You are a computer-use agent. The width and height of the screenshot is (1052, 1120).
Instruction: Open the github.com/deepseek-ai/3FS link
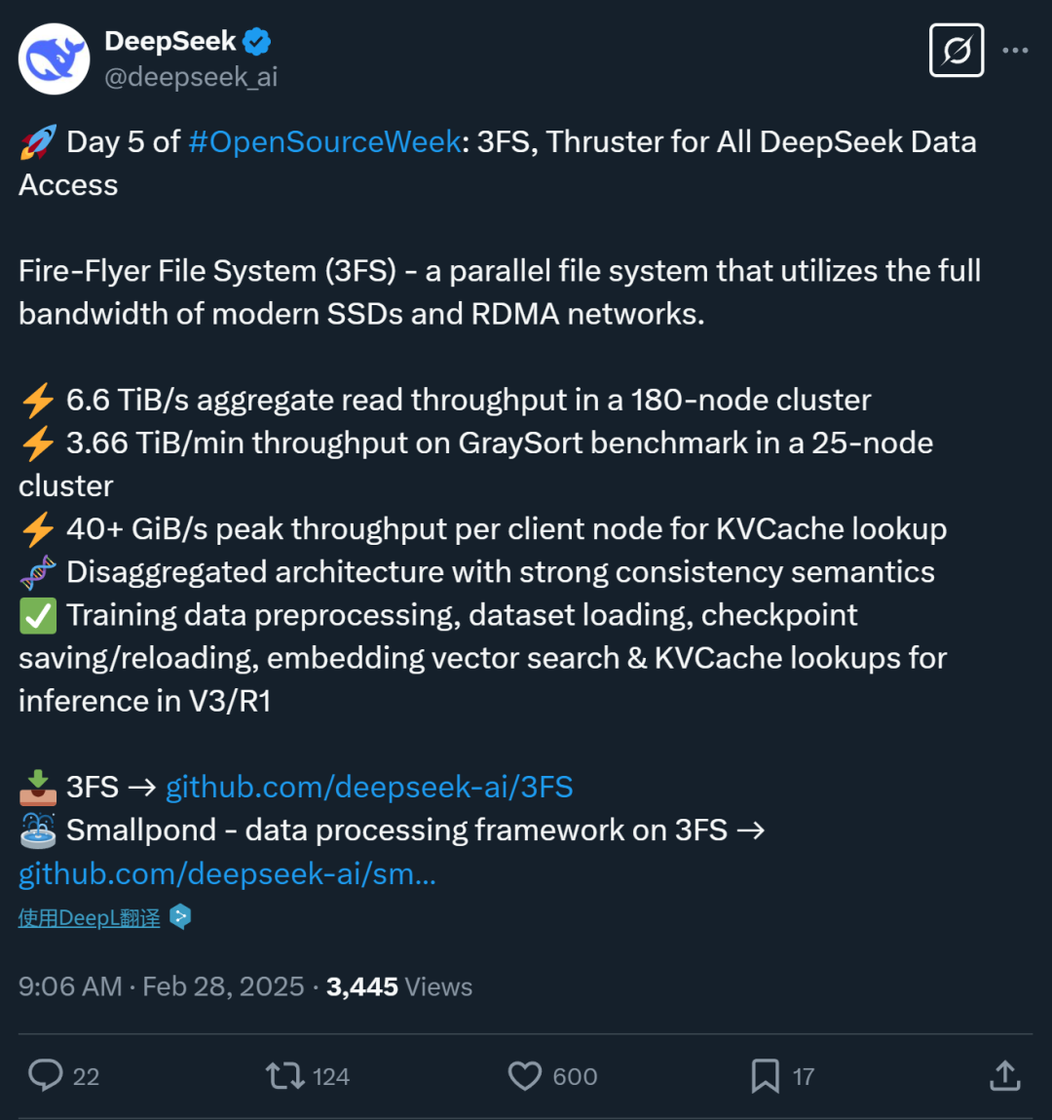[x=370, y=787]
